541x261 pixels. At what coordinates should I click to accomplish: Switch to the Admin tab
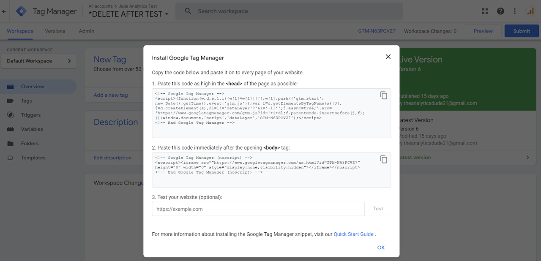(86, 31)
